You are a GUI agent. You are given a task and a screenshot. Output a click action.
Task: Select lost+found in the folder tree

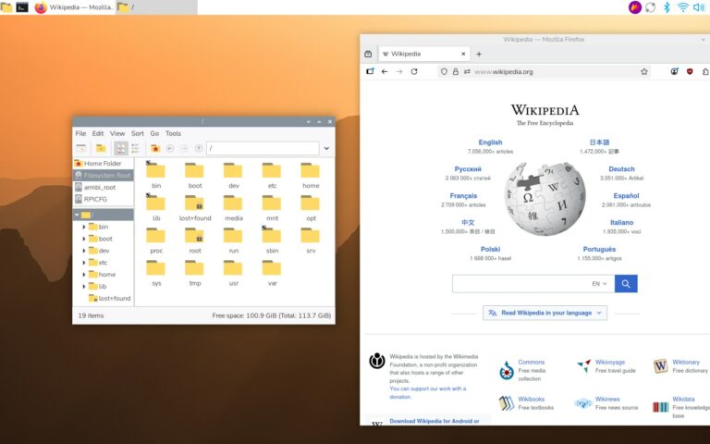click(x=110, y=298)
